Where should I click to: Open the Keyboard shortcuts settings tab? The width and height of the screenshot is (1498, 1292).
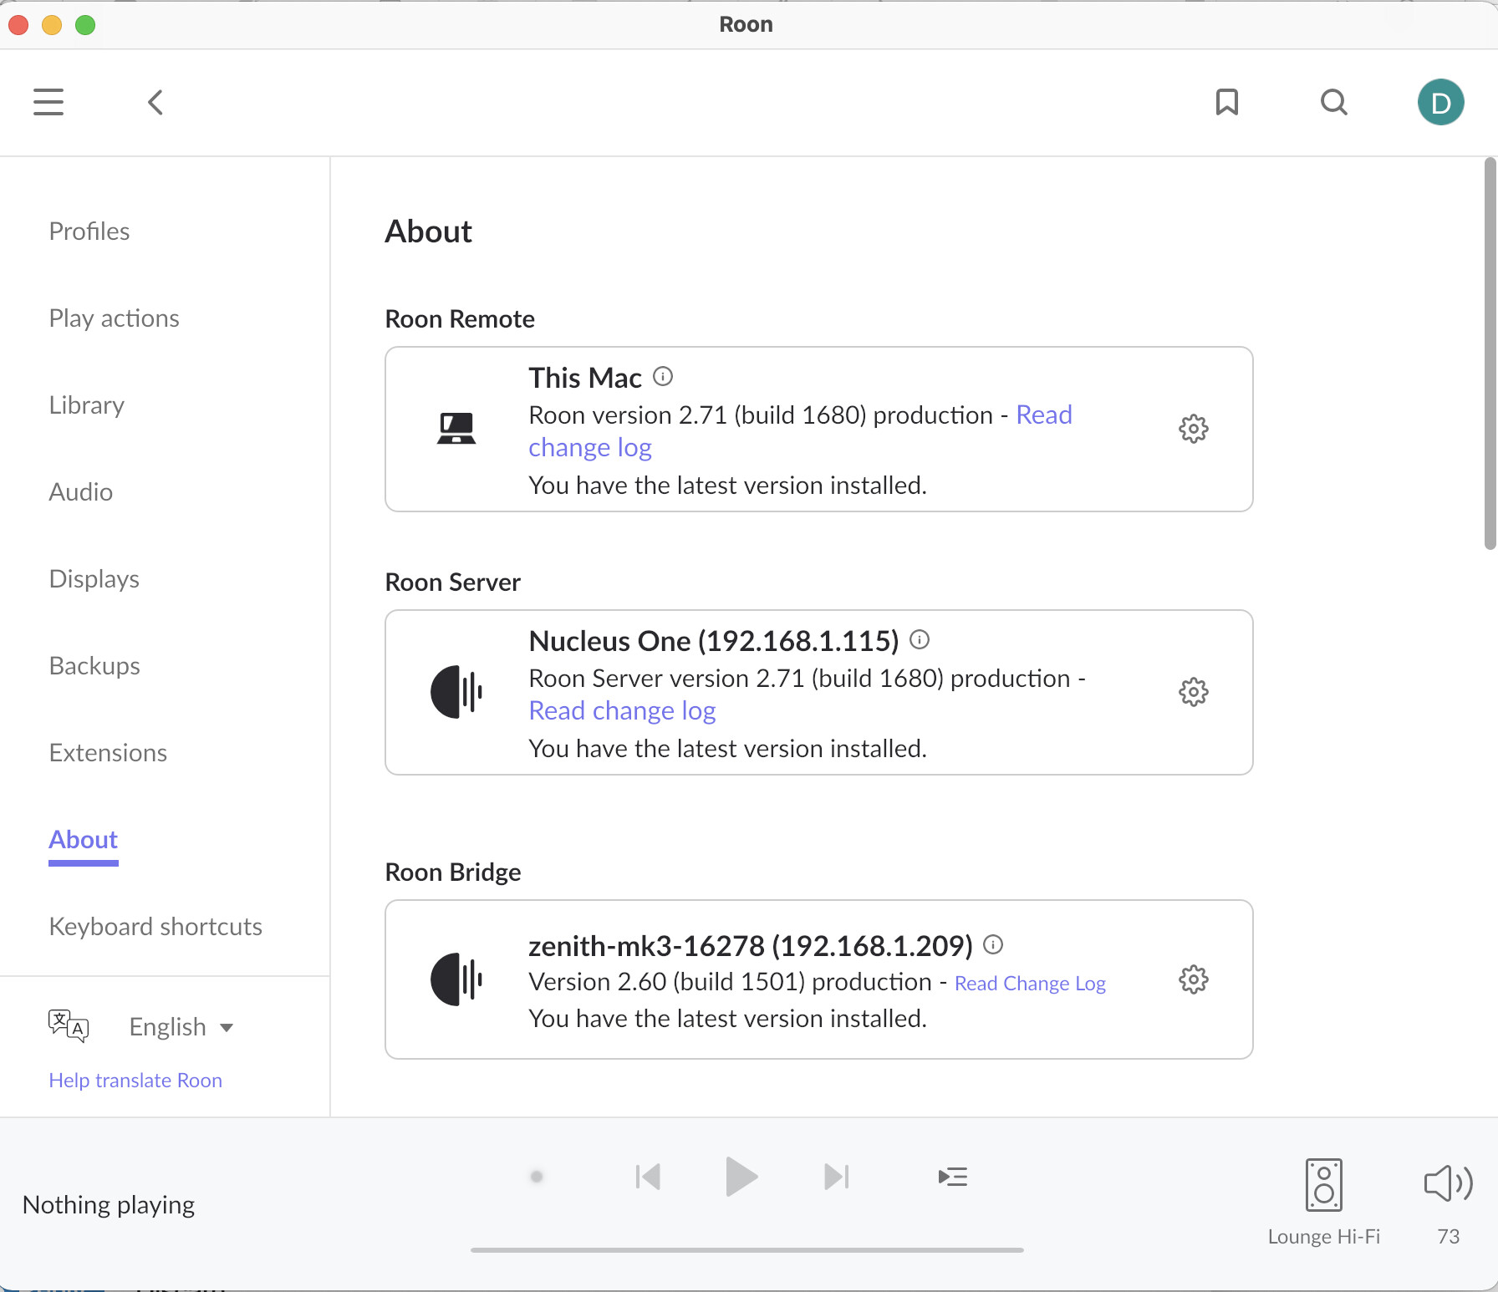pyautogui.click(x=155, y=927)
